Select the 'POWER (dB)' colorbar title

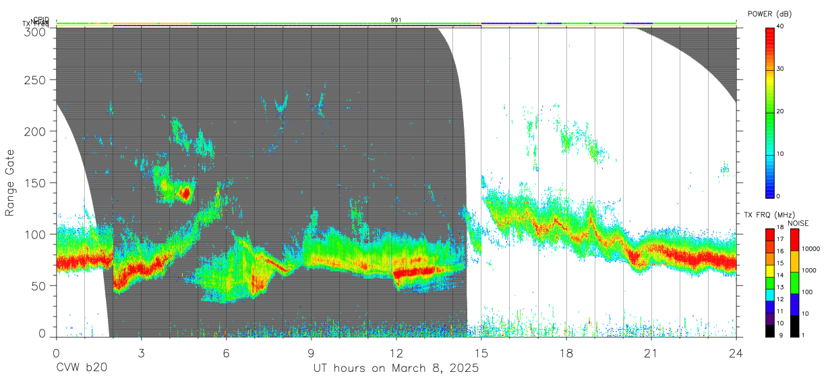770,13
